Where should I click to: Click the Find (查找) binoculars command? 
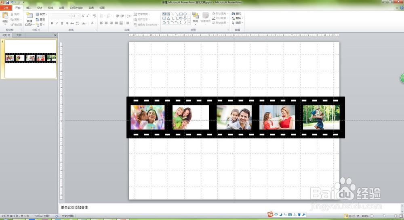[x=236, y=14]
